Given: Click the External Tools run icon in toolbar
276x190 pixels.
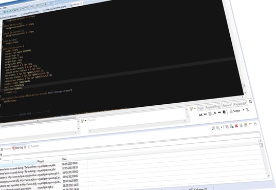Looking at the screenshot, I should (x=15, y=10).
